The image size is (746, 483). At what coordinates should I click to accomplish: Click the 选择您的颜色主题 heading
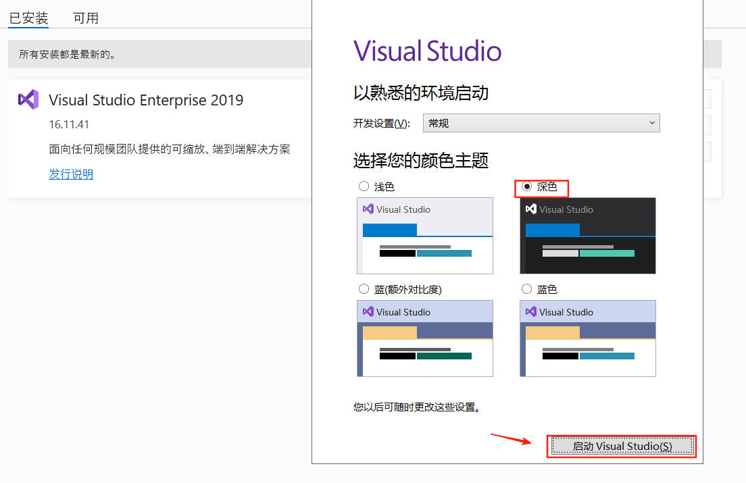pyautogui.click(x=420, y=161)
